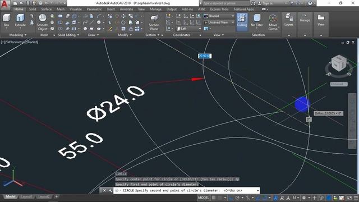The image size is (359, 202).
Task: Click the Save icon in quick access toolbar
Action: (28, 3)
